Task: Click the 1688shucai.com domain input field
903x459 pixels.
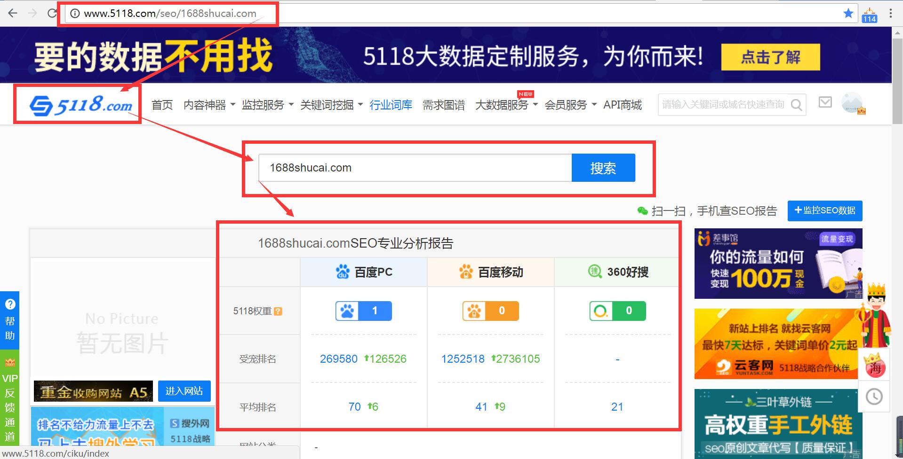Action: click(414, 168)
